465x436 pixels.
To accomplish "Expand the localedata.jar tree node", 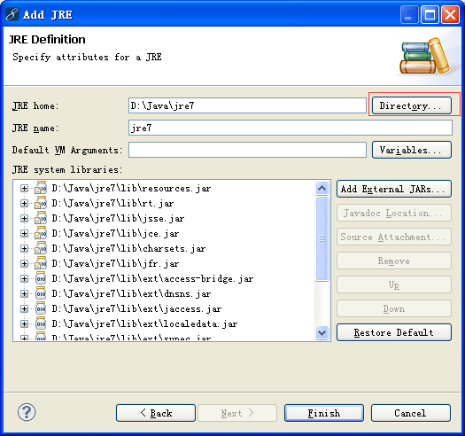I will [24, 323].
